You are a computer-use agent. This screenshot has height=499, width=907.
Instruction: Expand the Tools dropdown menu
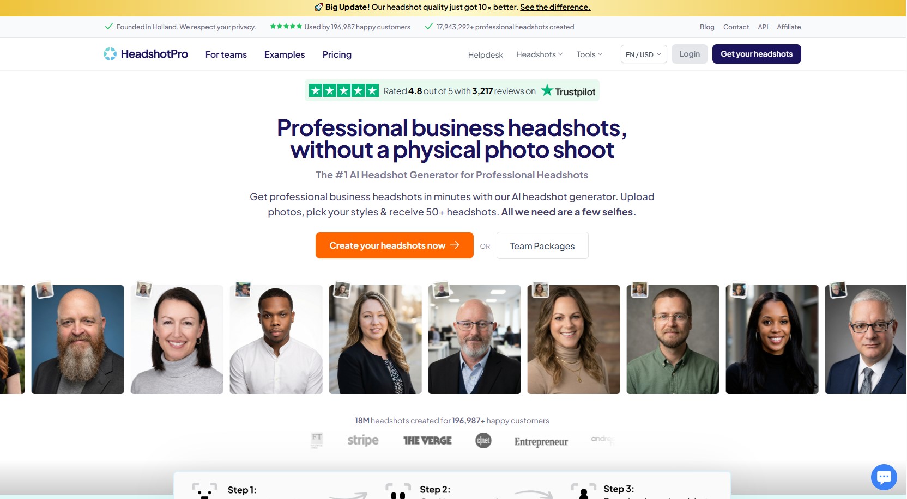tap(589, 54)
